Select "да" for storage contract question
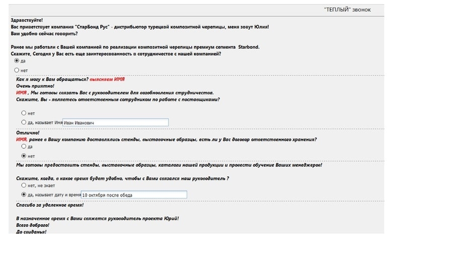Viewport: 453px width, 255px height. [x=24, y=147]
